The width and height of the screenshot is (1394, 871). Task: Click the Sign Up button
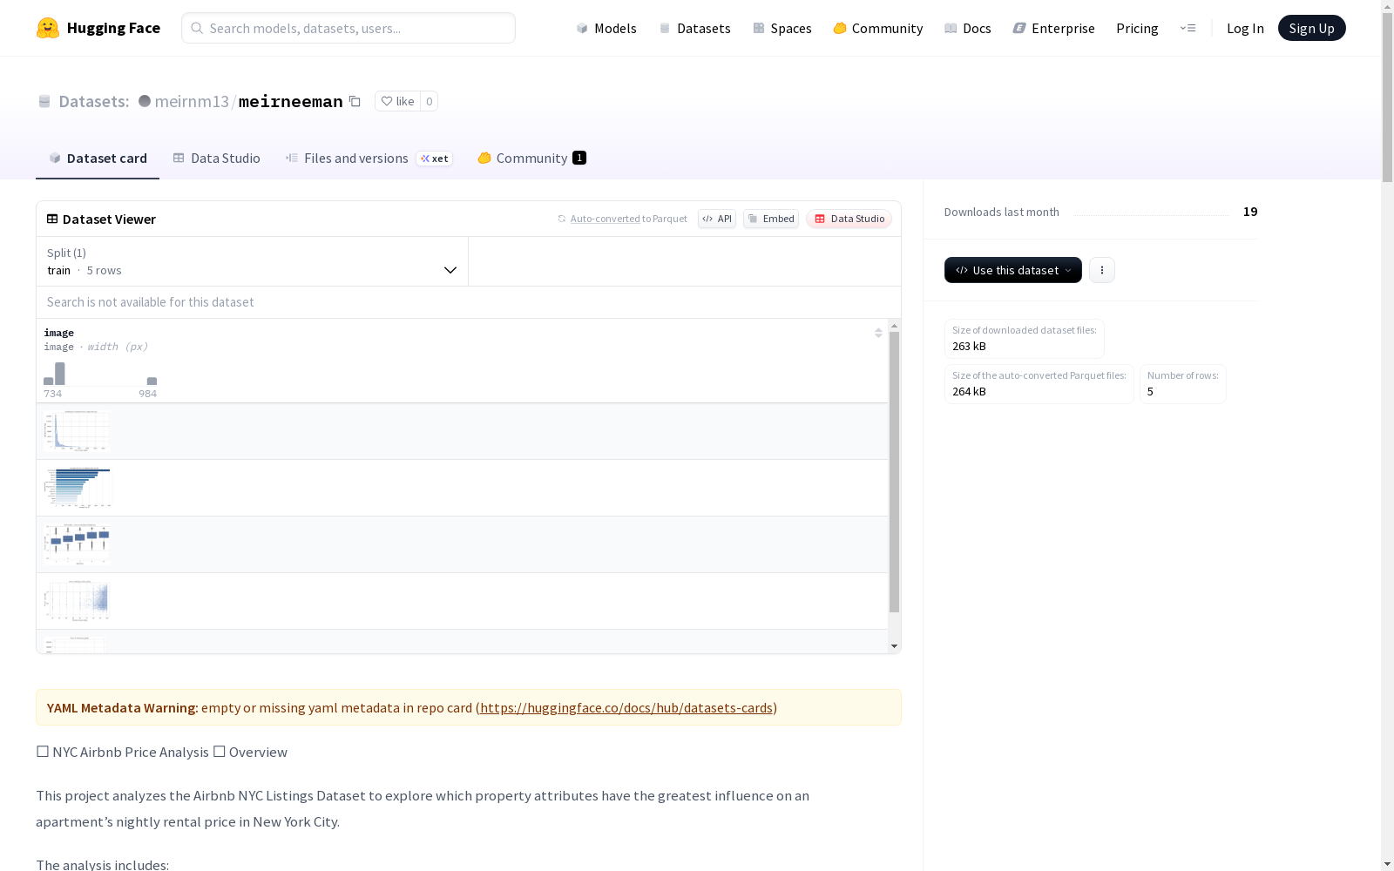(x=1311, y=28)
